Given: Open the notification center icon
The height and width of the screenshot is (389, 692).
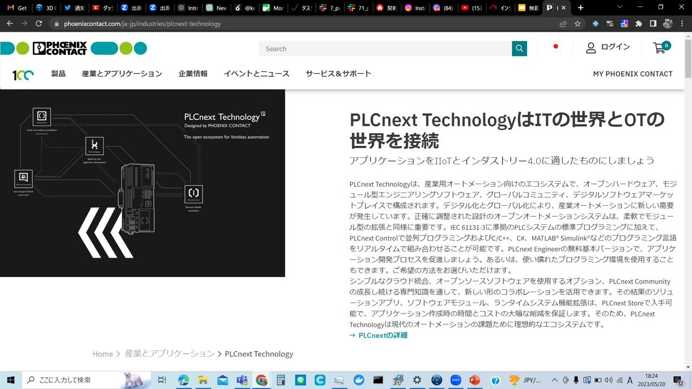Looking at the screenshot, I should [x=679, y=380].
